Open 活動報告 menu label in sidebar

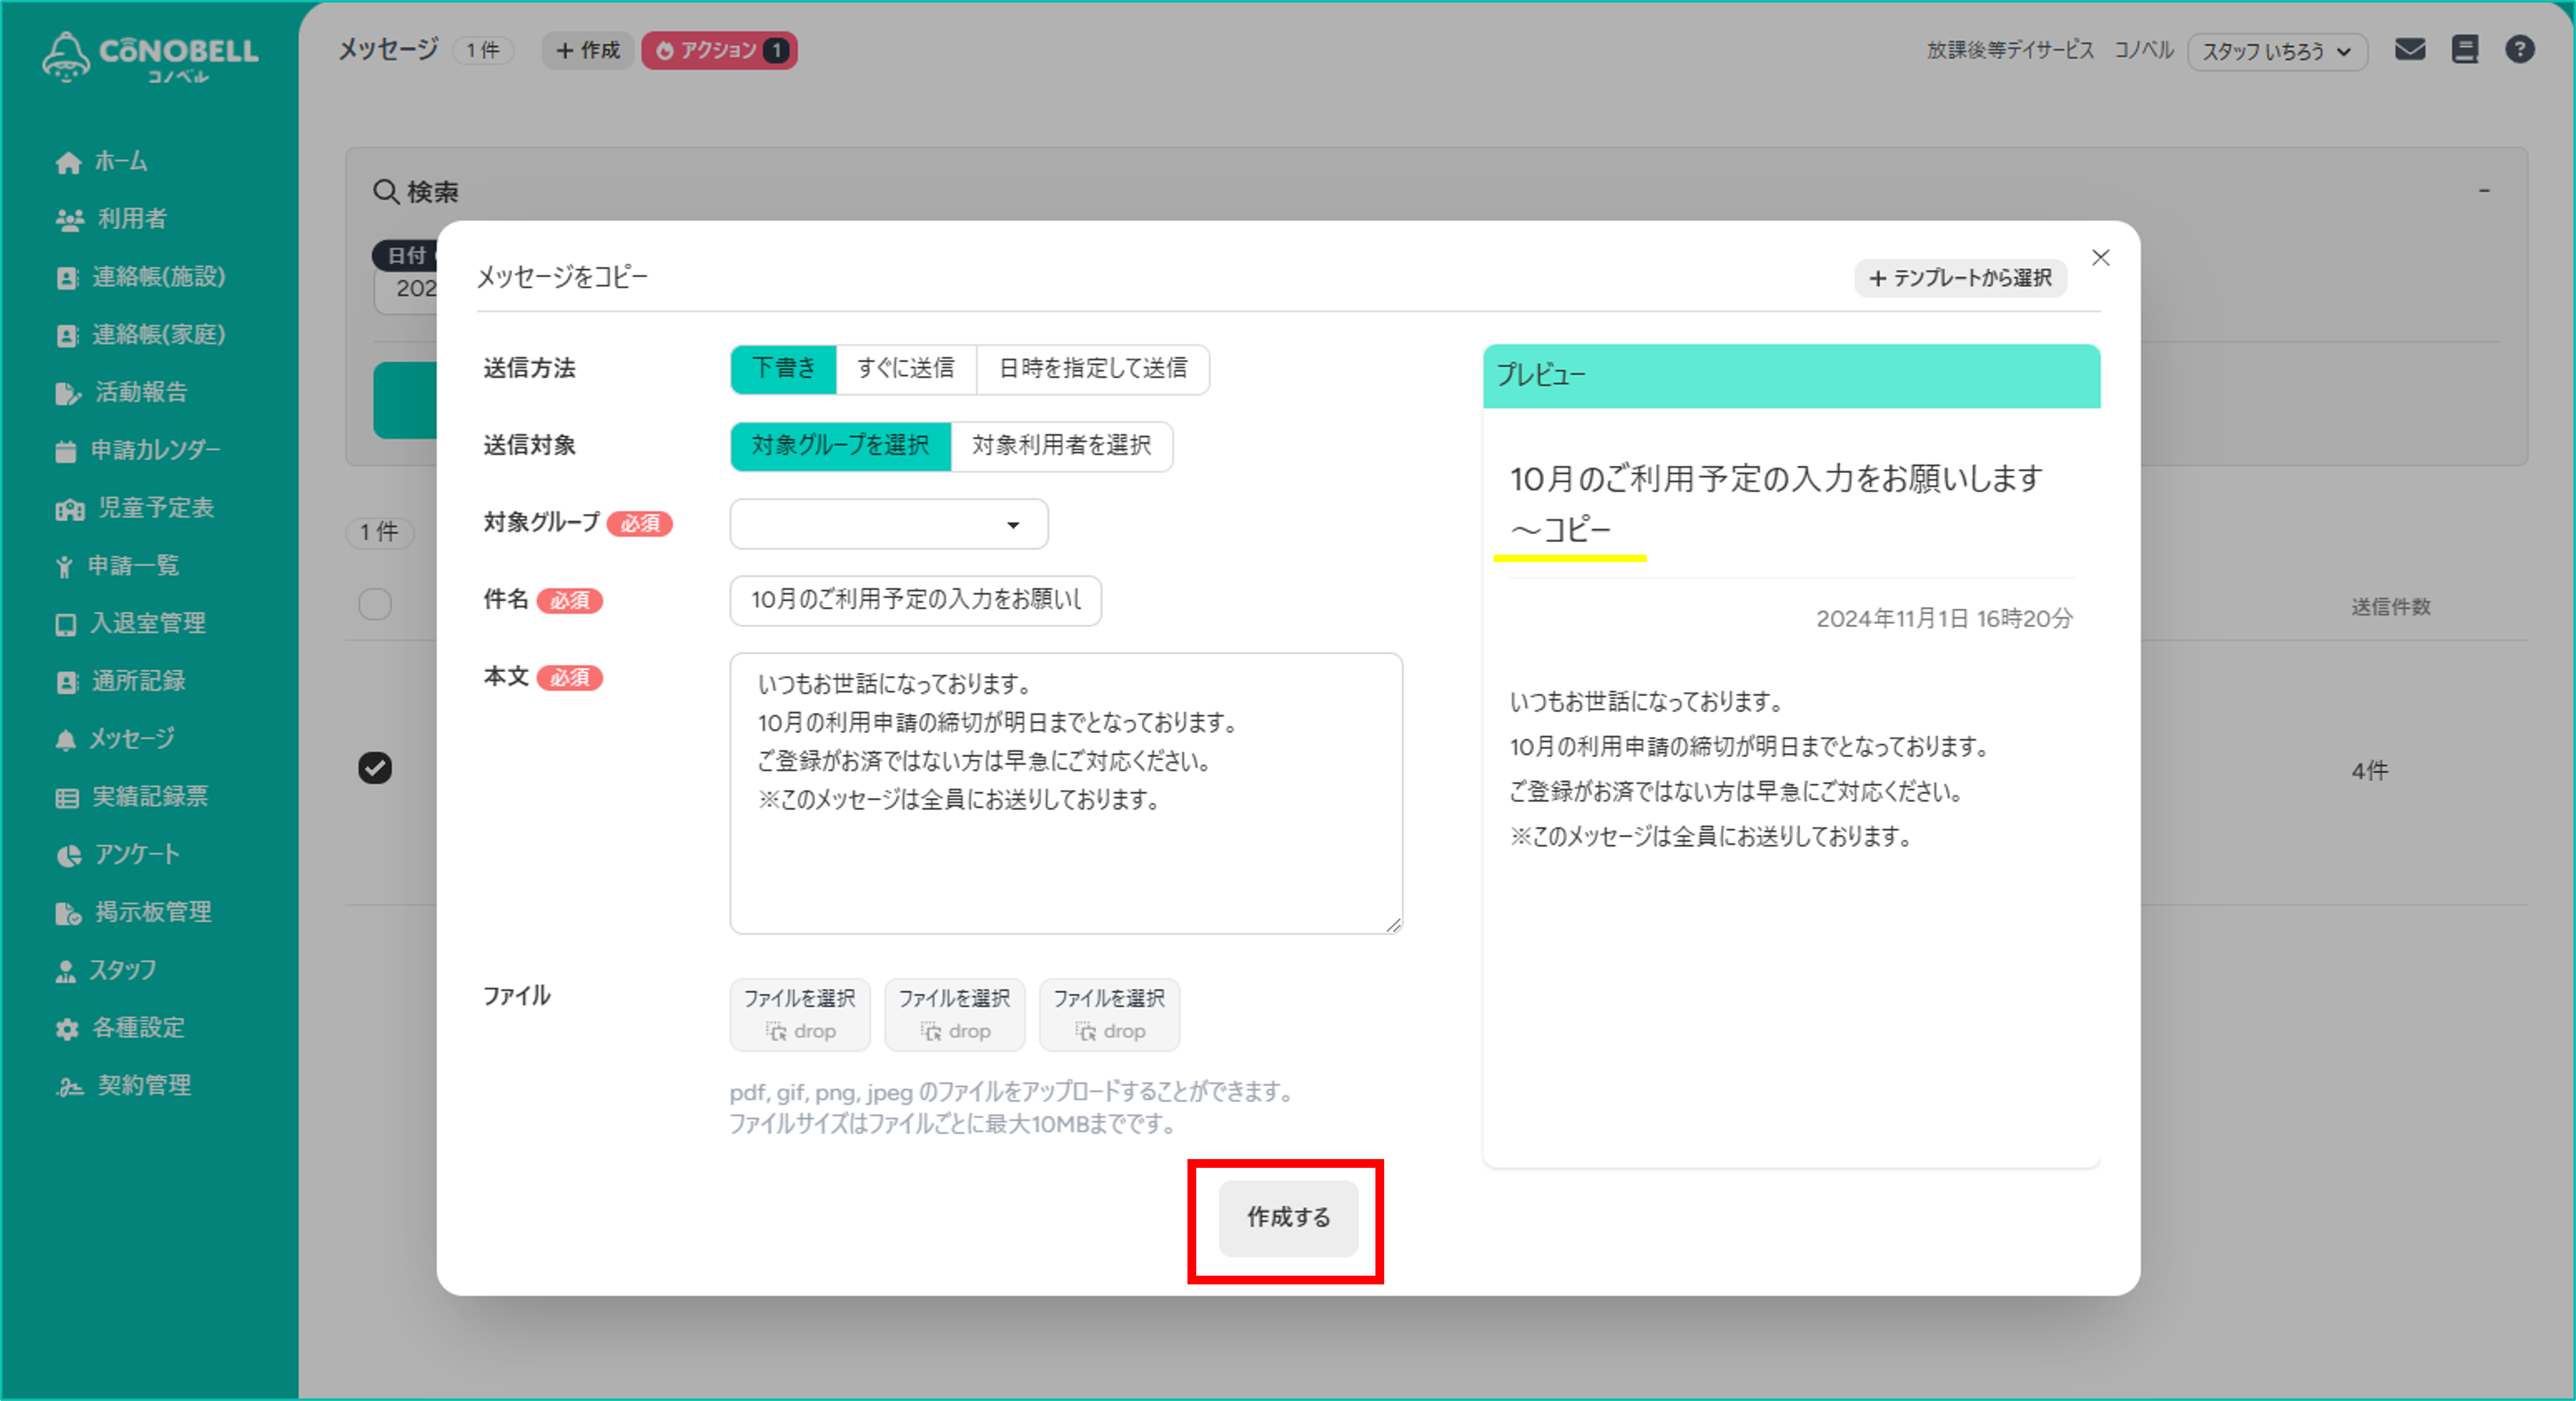point(141,393)
